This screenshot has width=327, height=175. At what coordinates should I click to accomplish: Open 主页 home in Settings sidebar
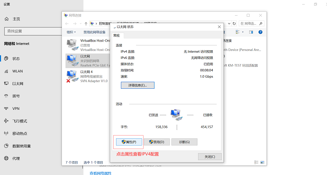pos(16,19)
